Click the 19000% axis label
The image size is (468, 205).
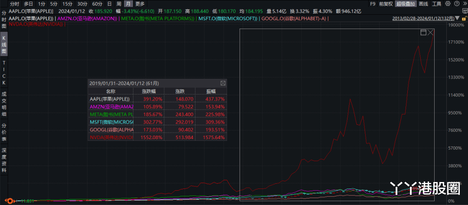457,25
